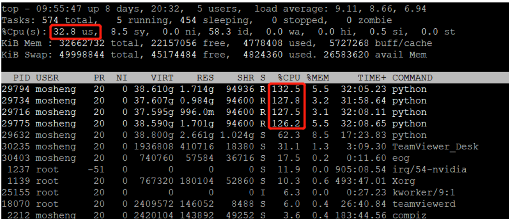Click the kworker/9:1 command name
This screenshot has width=509, height=219.
423,193
